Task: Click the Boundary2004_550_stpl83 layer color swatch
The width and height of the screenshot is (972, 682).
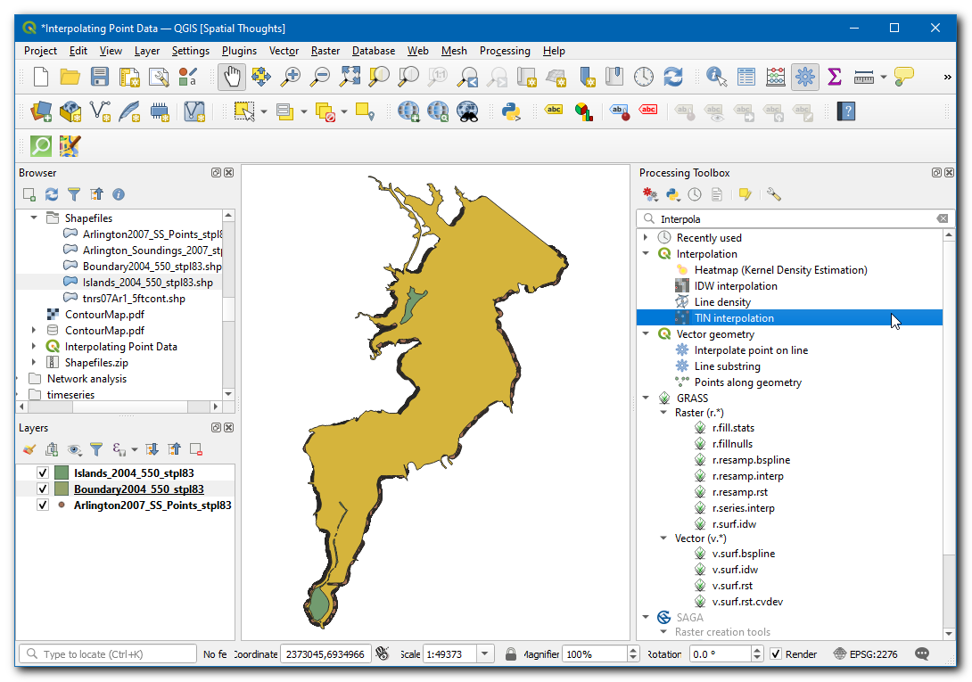Action: tap(62, 489)
